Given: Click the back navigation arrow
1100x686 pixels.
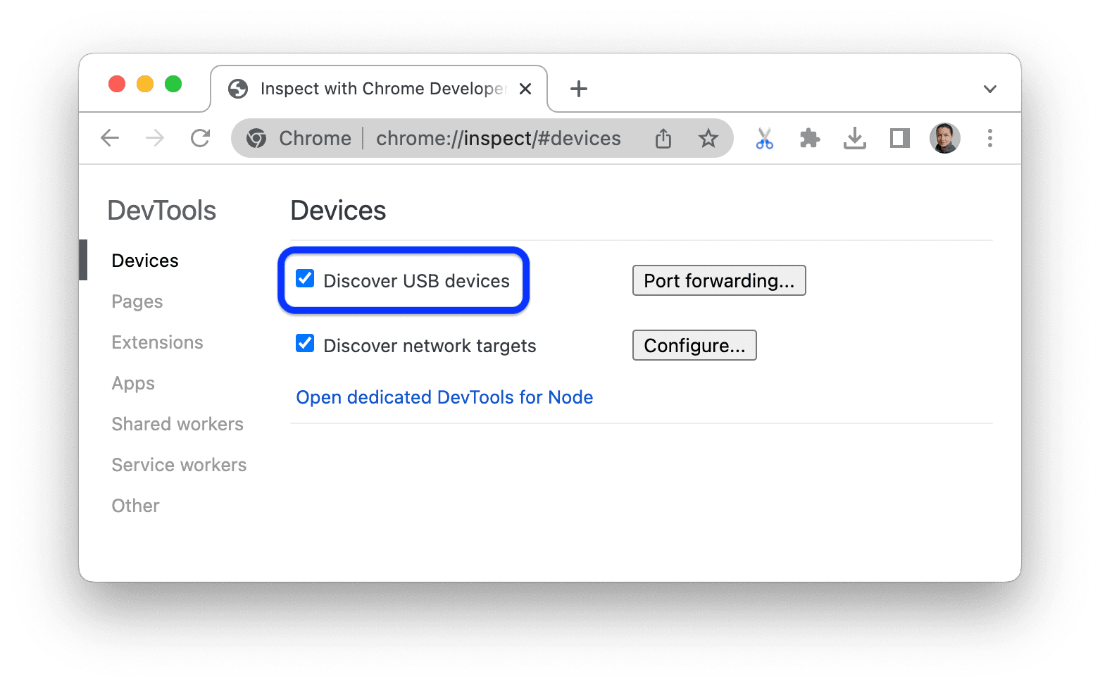Looking at the screenshot, I should click(x=110, y=138).
